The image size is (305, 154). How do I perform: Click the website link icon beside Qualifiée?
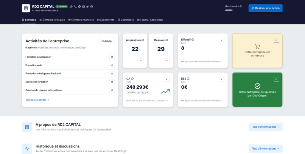(71, 7)
